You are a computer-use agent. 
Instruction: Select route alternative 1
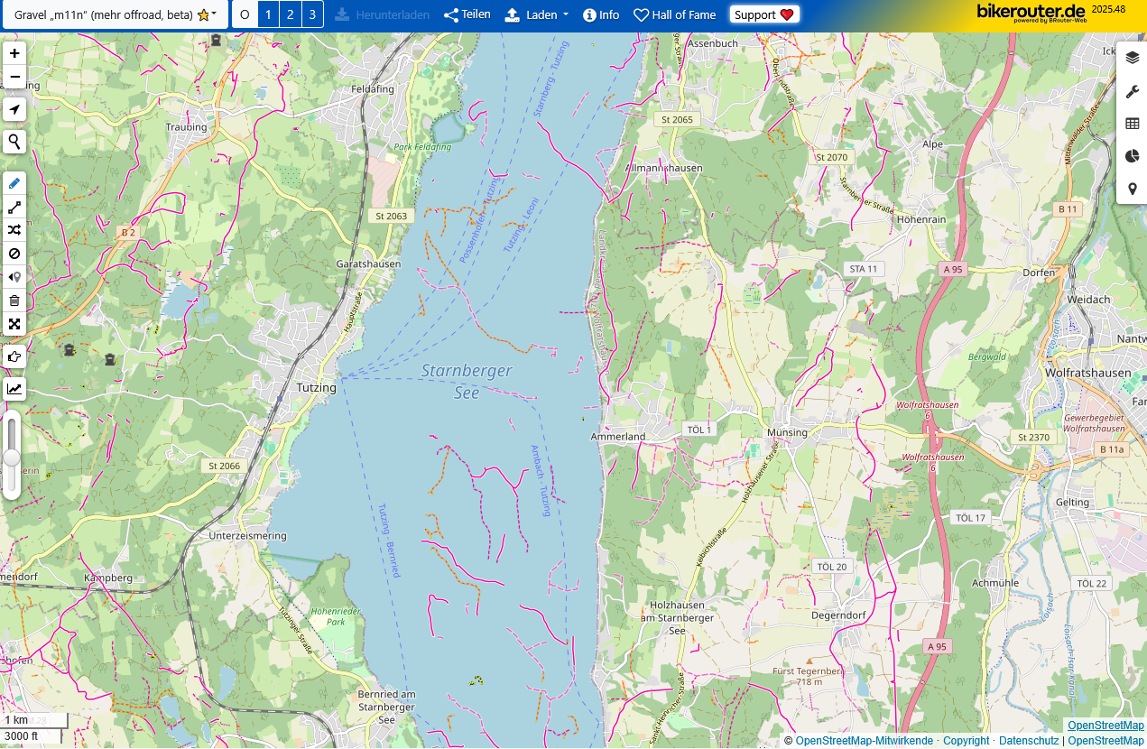[268, 14]
